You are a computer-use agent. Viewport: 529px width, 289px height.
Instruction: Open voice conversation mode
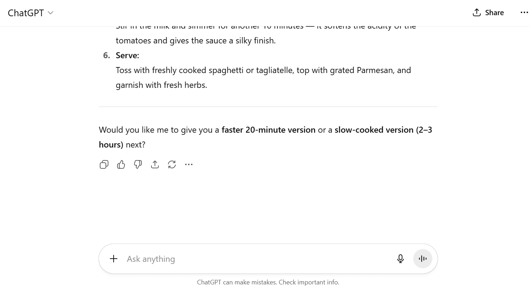(422, 259)
